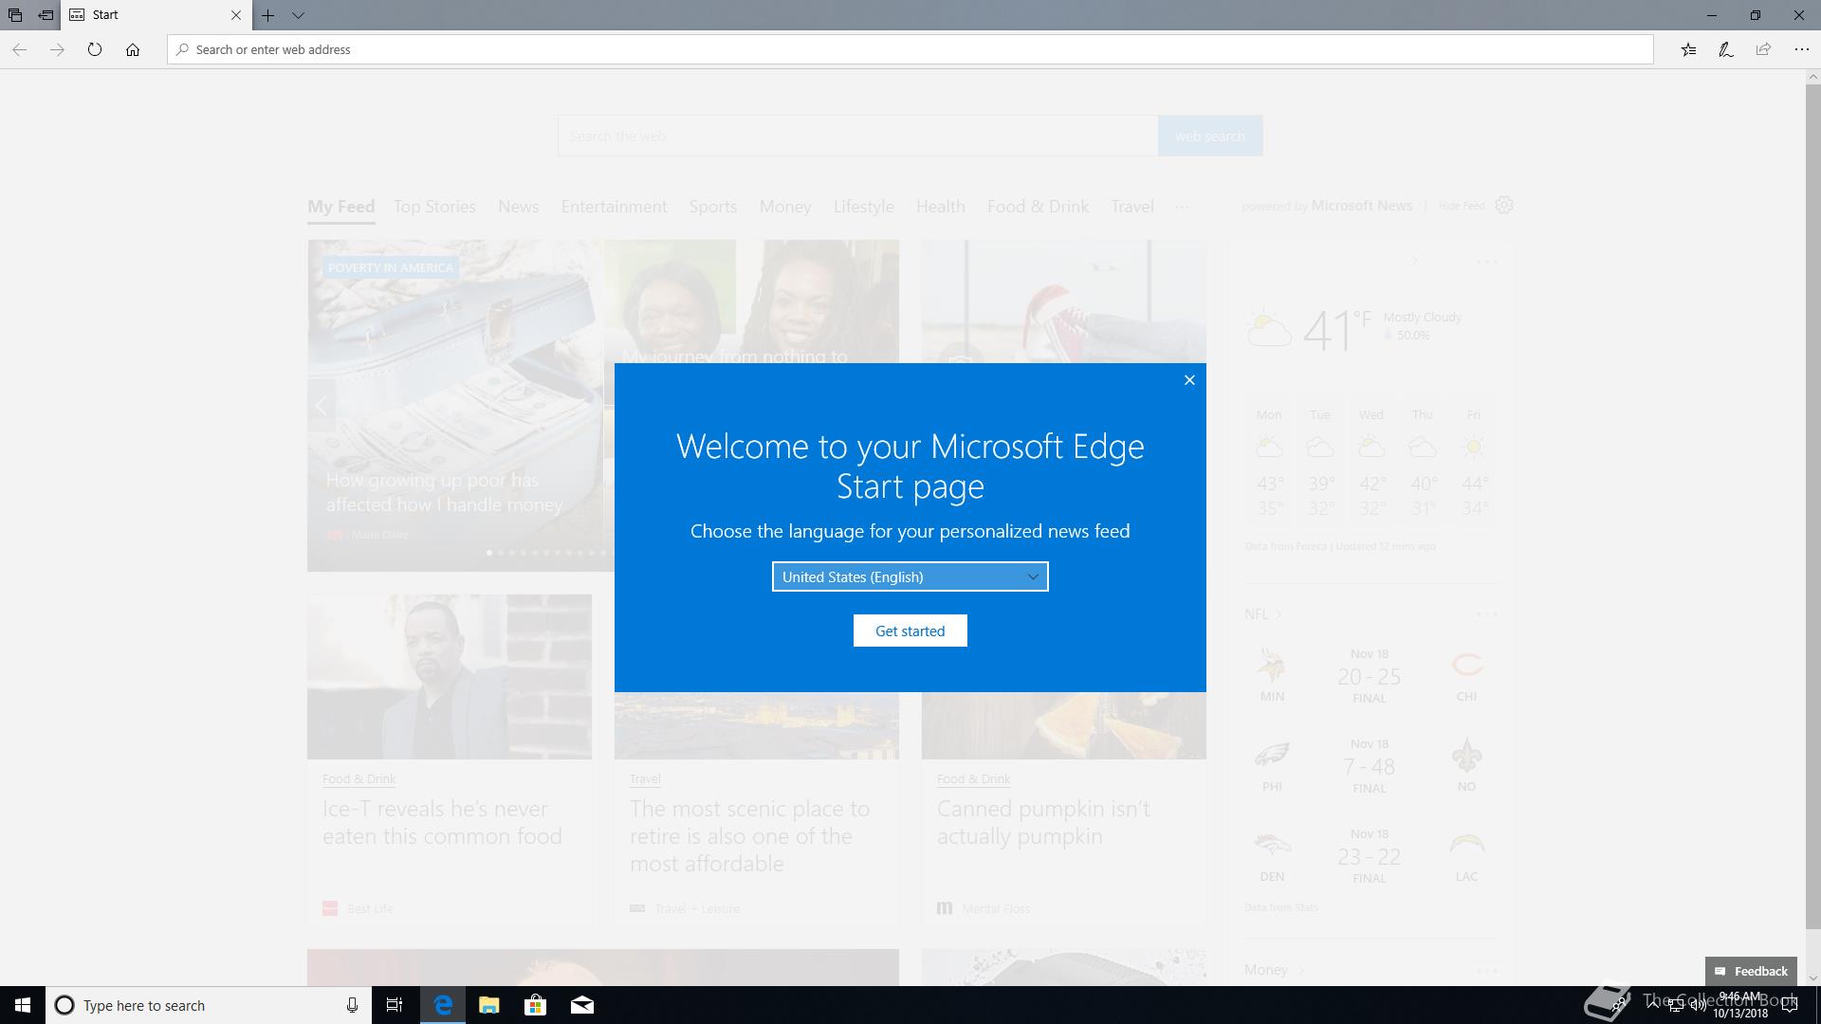Select the Top Stories tab
Image resolution: width=1821 pixels, height=1024 pixels.
(434, 207)
